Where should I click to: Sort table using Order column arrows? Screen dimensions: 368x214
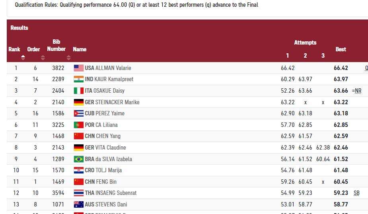point(43,58)
